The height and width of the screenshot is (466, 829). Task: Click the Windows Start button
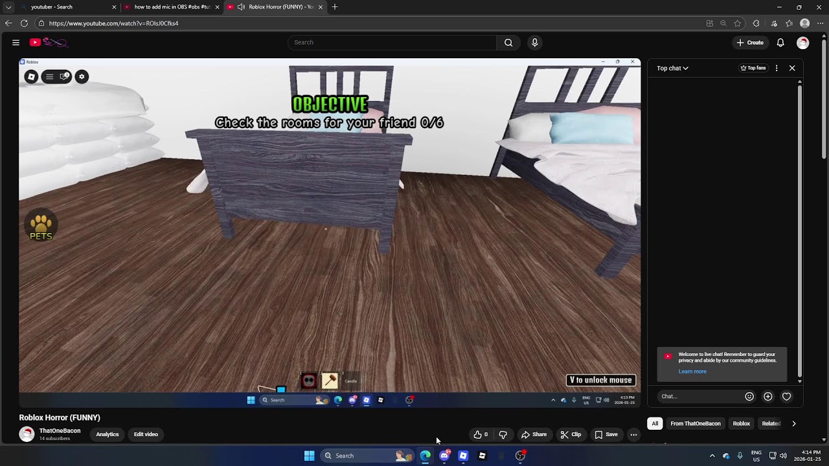point(310,456)
